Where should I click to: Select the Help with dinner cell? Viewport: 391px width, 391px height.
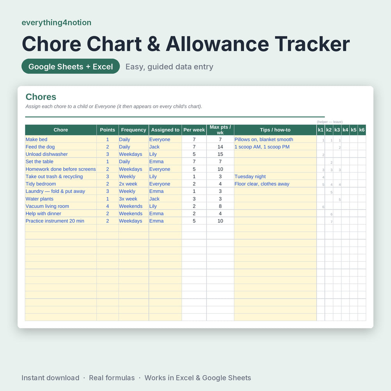click(61, 213)
